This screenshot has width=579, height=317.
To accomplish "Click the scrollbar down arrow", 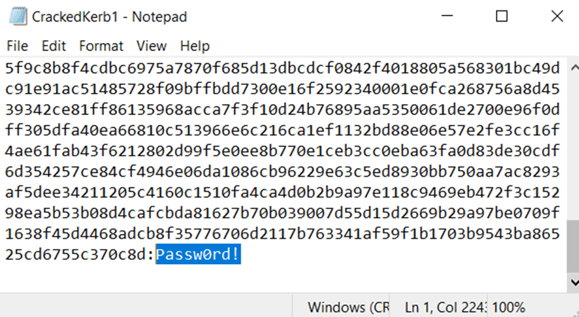I will (x=574, y=283).
